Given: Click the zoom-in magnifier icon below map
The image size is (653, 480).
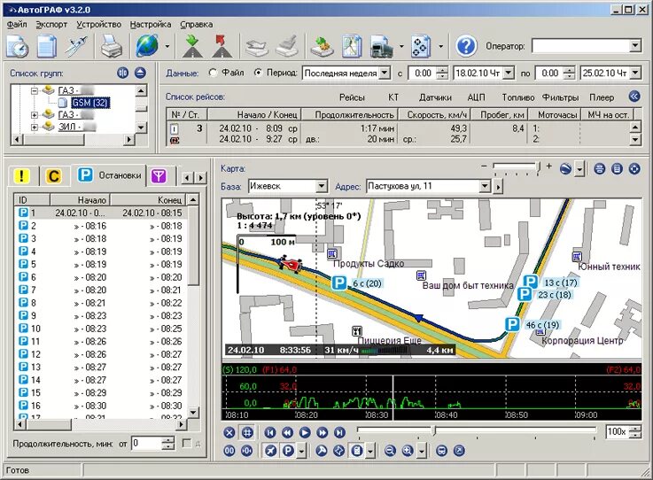Looking at the screenshot, I should point(408,451).
